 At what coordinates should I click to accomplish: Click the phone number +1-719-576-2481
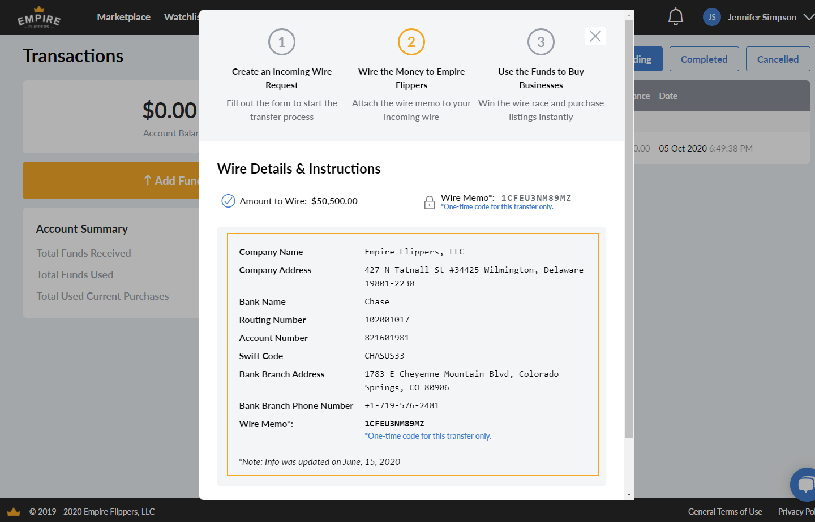point(402,405)
